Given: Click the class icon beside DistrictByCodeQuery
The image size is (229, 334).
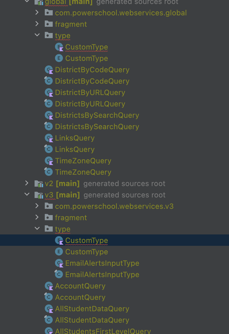Looking at the screenshot, I should tap(48, 81).
